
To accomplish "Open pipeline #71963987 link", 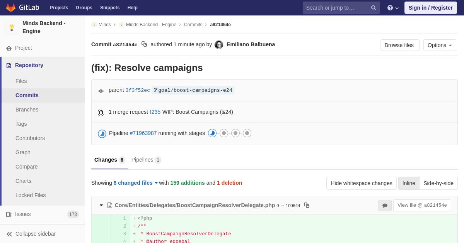I will pyautogui.click(x=143, y=133).
